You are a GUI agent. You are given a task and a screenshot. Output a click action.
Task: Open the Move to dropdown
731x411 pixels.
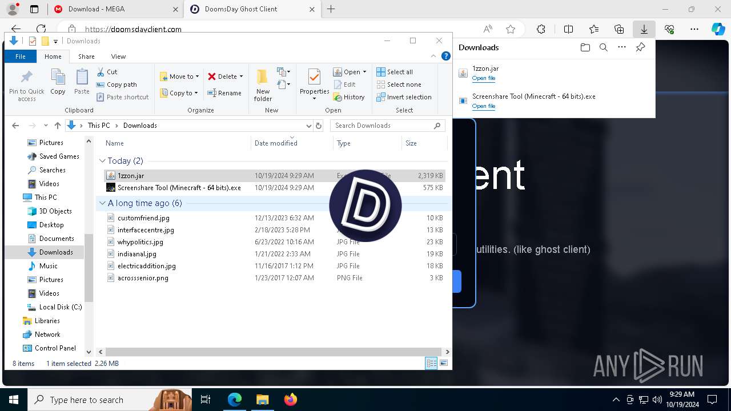[179, 76]
